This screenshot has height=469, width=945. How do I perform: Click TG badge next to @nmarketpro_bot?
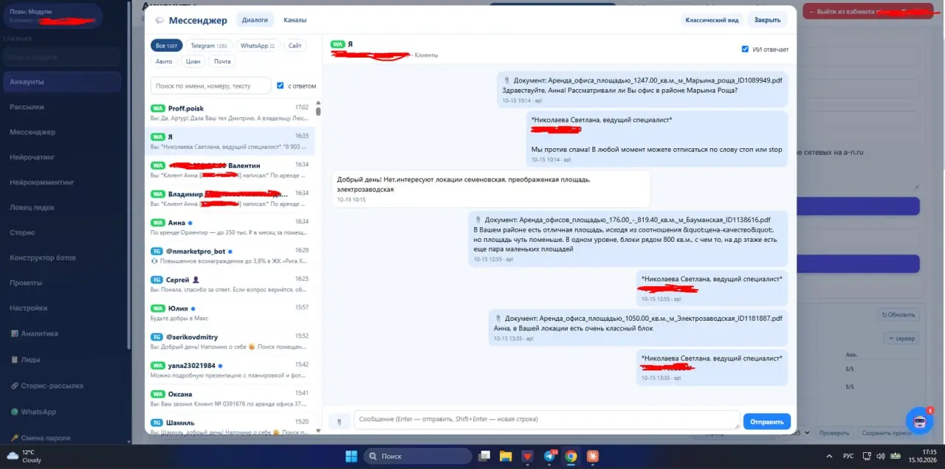coord(157,251)
